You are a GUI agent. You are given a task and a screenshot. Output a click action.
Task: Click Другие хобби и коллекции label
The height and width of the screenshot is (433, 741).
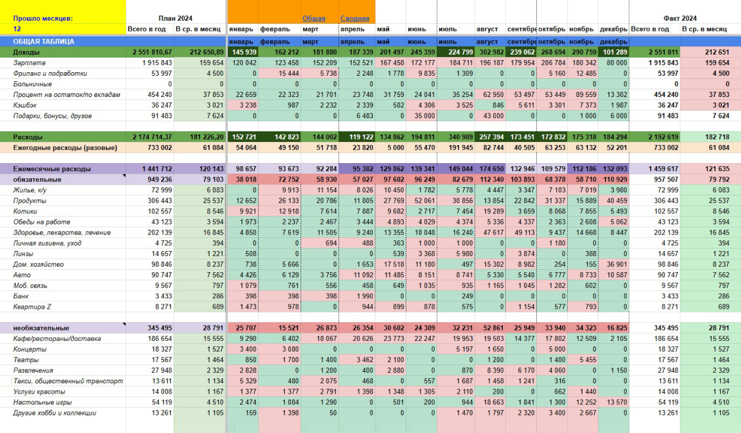pyautogui.click(x=55, y=413)
